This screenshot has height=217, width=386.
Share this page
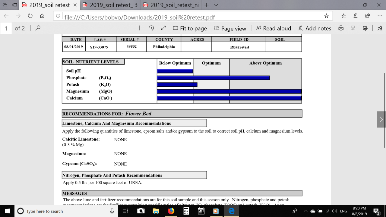[368, 16]
